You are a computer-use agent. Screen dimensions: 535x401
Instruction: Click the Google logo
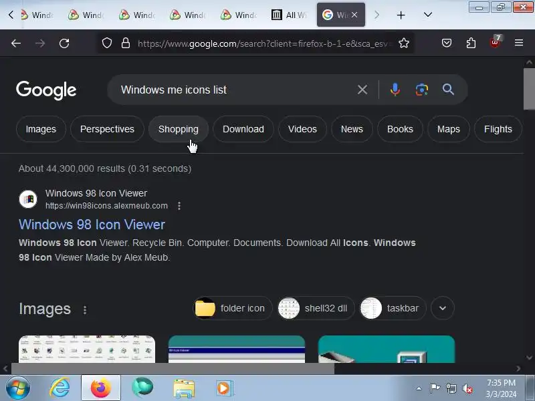tap(46, 90)
